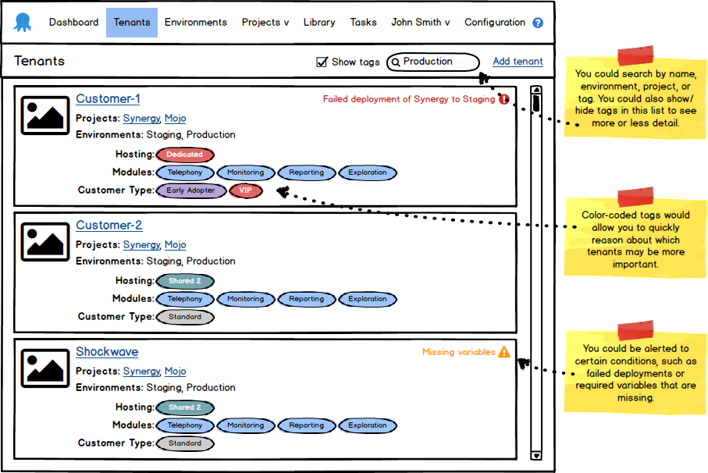Image resolution: width=708 pixels, height=473 pixels.
Task: Click the red failed deployment error icon
Action: point(503,99)
